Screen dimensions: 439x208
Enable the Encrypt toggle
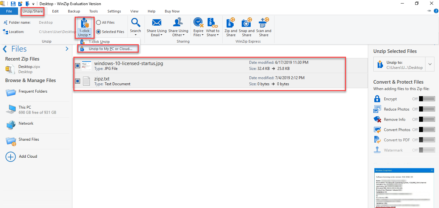coord(427,99)
